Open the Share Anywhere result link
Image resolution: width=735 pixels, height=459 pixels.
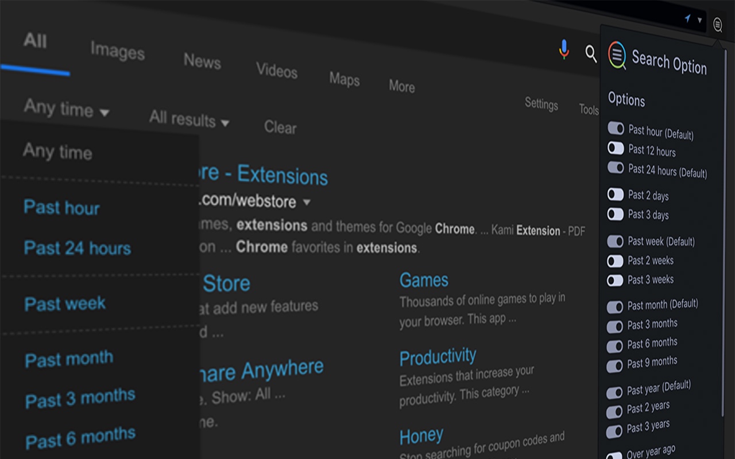[x=261, y=371]
